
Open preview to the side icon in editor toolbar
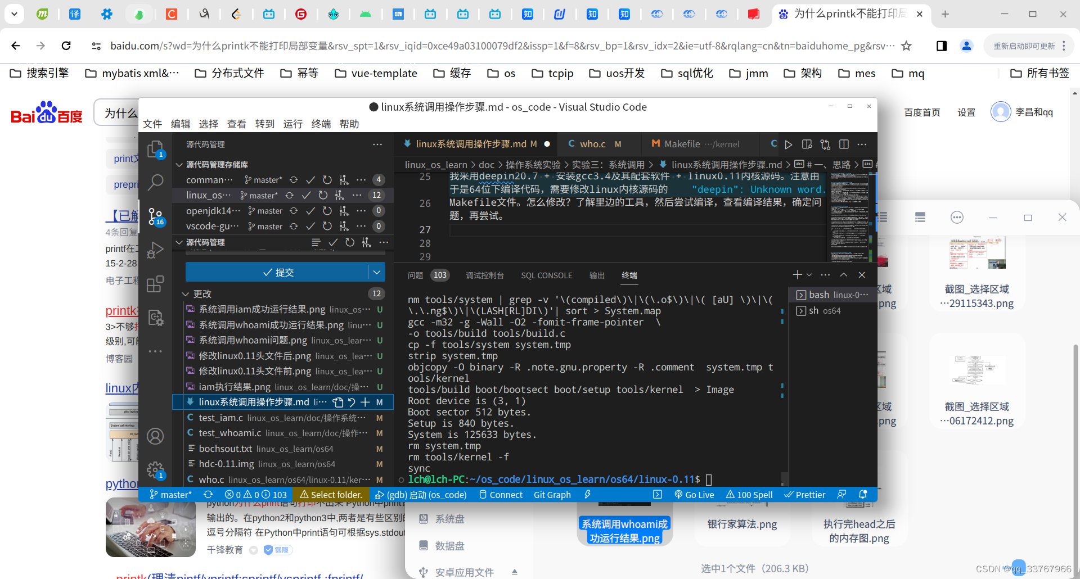point(807,144)
